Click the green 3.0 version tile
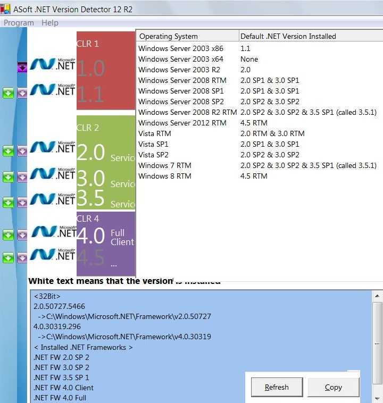This screenshot has width=383, height=403. (x=91, y=178)
